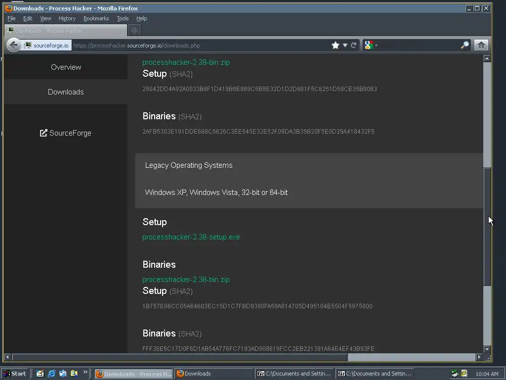Open the Windows Start menu
Viewport: 506px width, 380px height.
pyautogui.click(x=15, y=374)
